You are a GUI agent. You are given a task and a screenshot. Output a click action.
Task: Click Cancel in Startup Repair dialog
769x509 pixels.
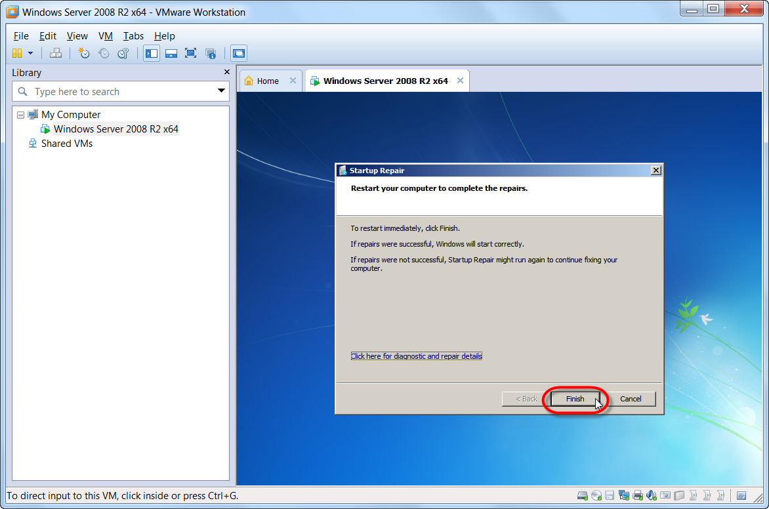click(630, 399)
